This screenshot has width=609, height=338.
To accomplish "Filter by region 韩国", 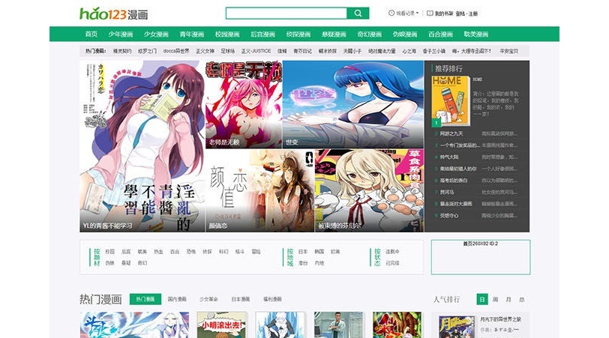I will coord(319,252).
